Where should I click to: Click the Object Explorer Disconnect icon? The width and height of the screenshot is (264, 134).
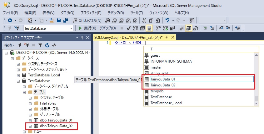(x=27, y=45)
